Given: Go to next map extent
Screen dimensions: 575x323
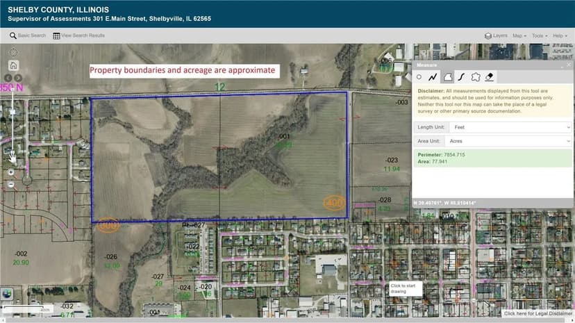Looking at the screenshot, I should 18,78.
